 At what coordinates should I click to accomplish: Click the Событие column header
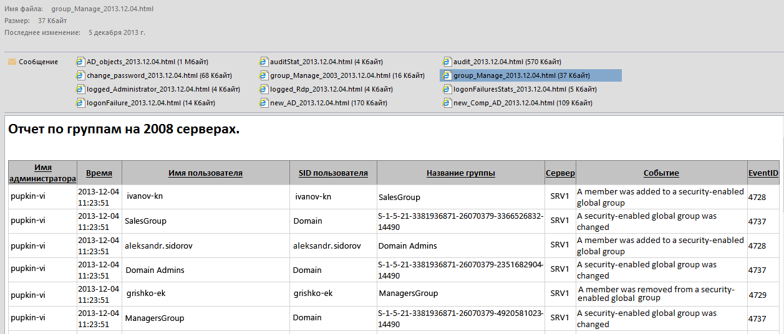[661, 173]
